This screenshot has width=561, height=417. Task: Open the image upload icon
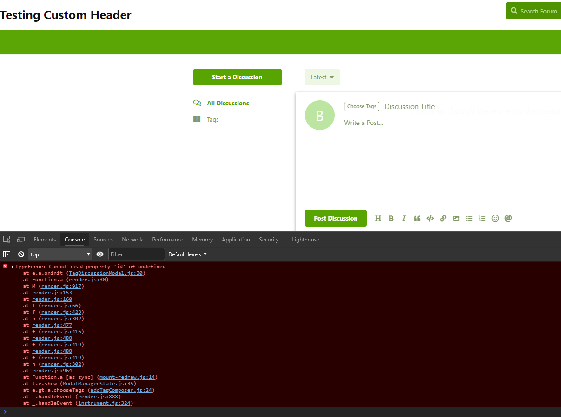click(x=456, y=218)
